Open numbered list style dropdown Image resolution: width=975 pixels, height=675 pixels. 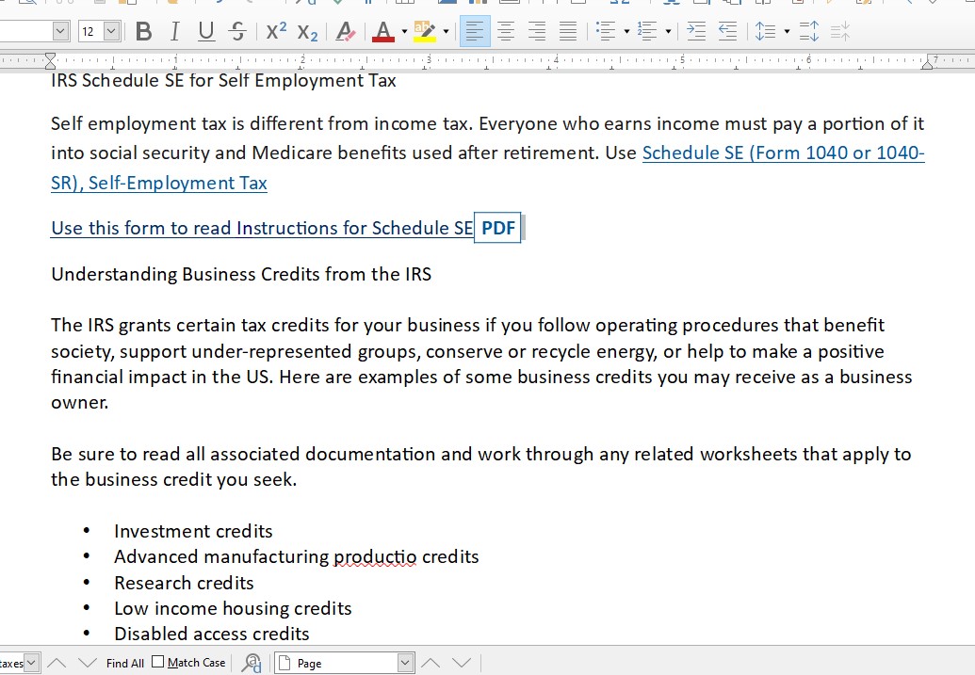pos(669,31)
